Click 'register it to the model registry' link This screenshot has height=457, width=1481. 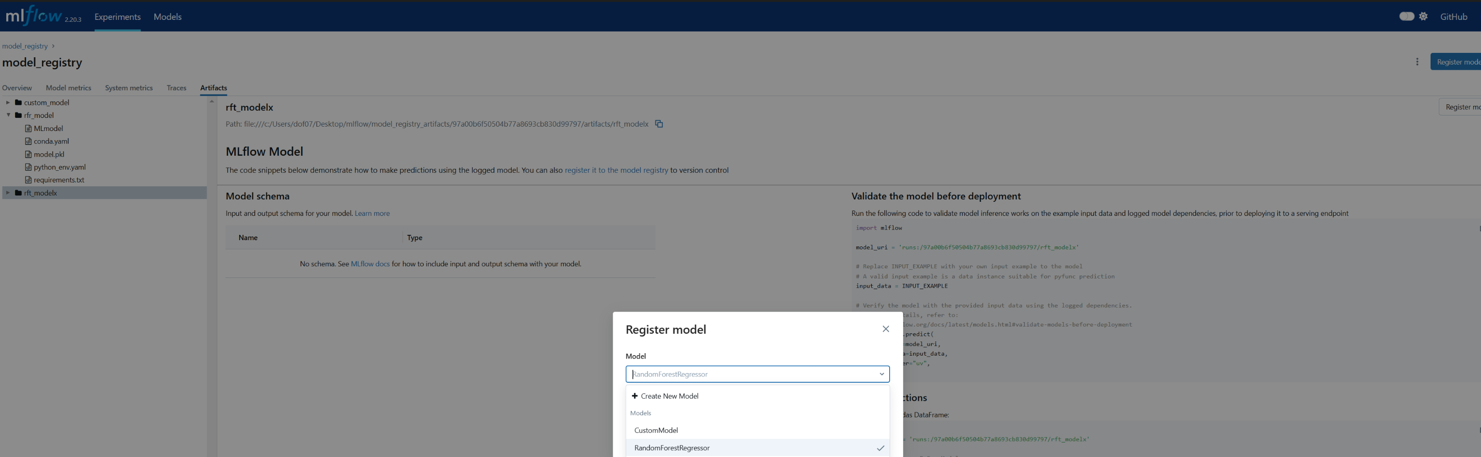coord(617,170)
